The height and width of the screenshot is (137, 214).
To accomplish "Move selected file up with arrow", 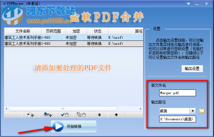I will (x=116, y=115).
